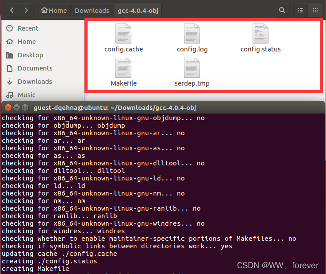Click the config.log file name
326x274 pixels.
pos(192,49)
